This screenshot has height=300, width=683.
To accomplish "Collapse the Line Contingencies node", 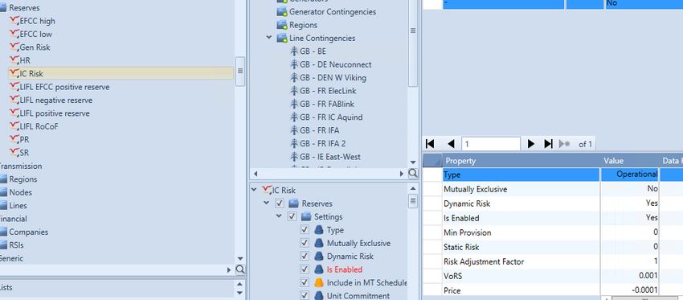I will click(x=269, y=38).
